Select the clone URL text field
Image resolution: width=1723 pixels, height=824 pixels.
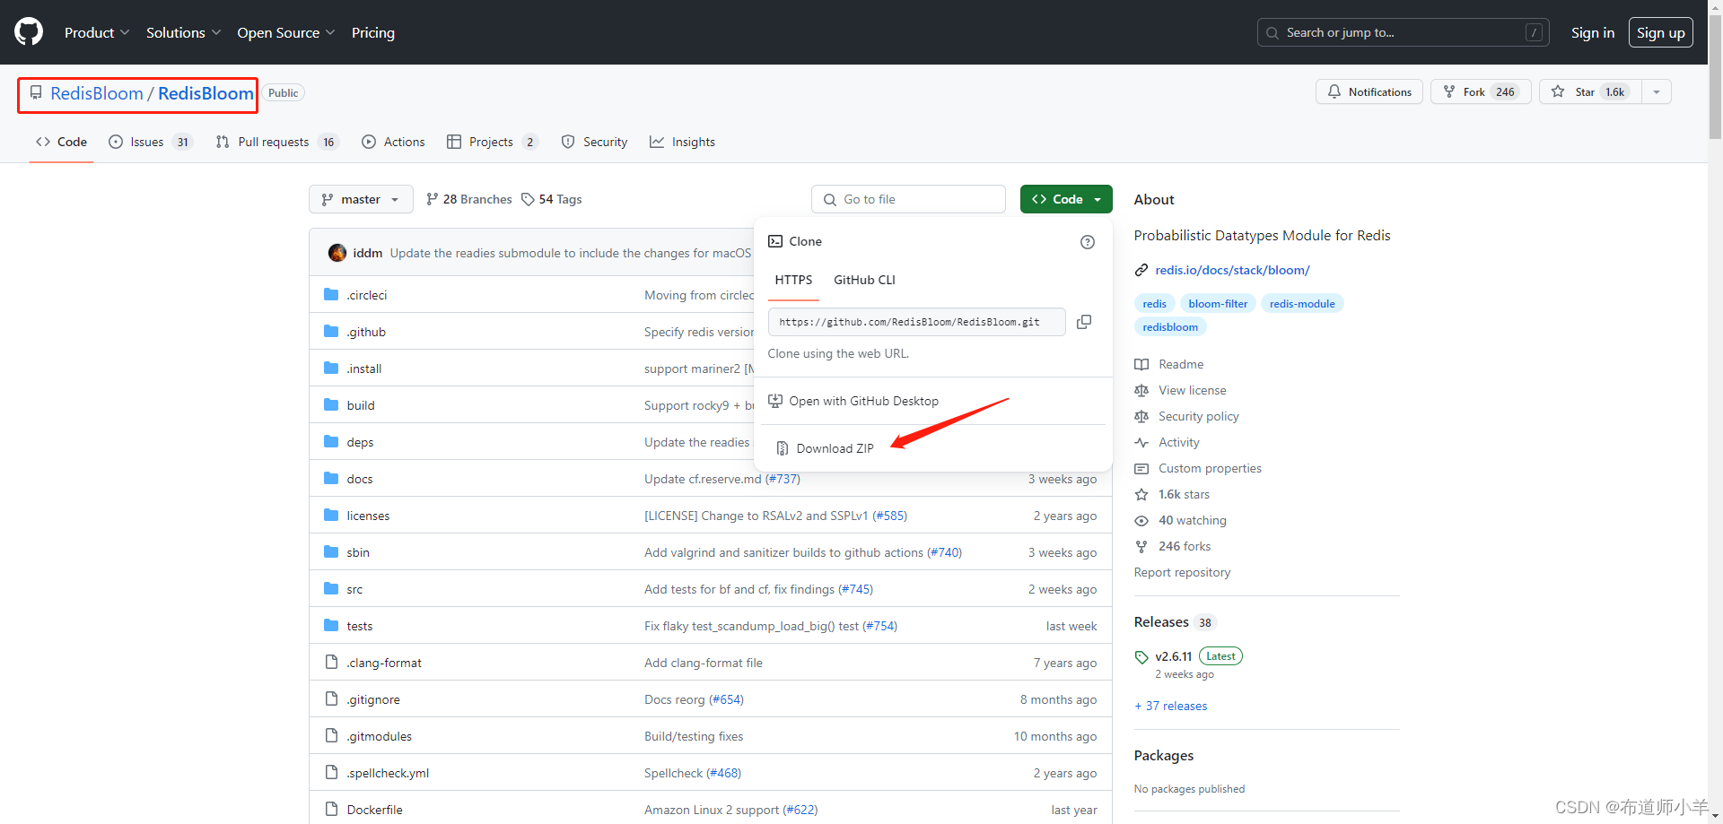click(x=916, y=322)
